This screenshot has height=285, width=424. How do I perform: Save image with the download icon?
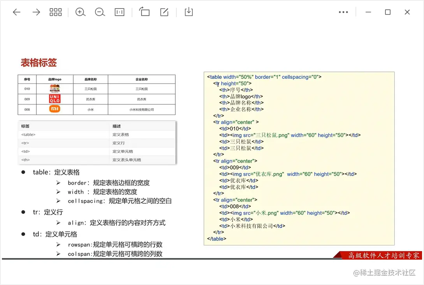(x=189, y=12)
